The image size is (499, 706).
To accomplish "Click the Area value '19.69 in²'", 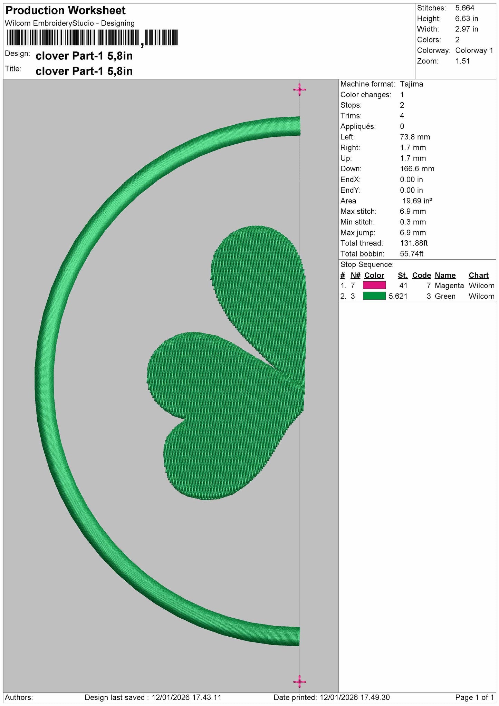I will 418,201.
